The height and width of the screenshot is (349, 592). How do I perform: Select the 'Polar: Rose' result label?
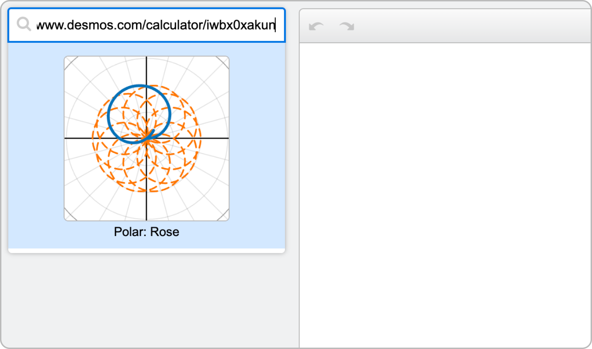click(x=146, y=232)
